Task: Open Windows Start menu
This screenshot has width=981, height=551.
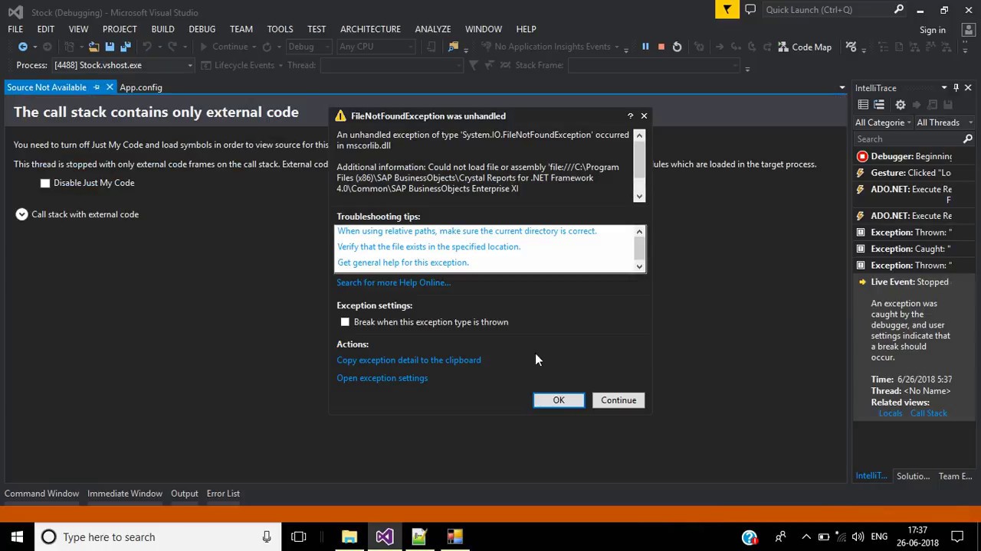Action: [x=17, y=536]
